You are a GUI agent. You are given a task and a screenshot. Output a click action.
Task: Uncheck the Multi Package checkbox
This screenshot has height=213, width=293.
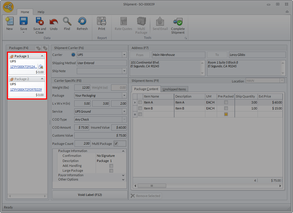coord(116,144)
